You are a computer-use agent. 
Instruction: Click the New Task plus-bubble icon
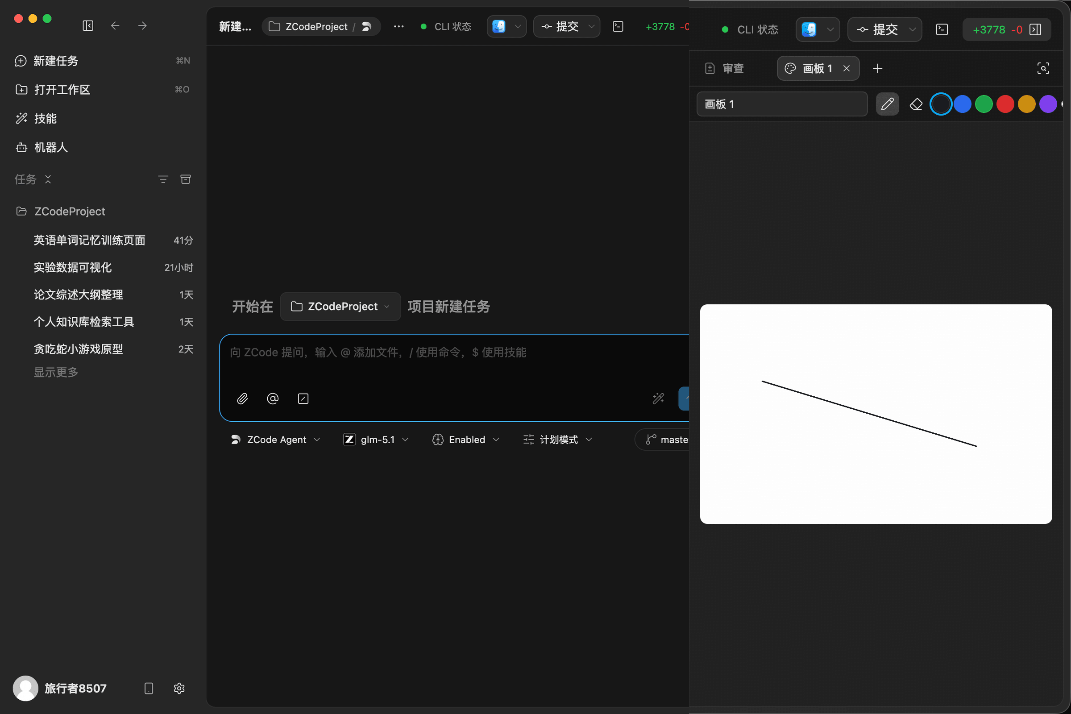(x=21, y=61)
